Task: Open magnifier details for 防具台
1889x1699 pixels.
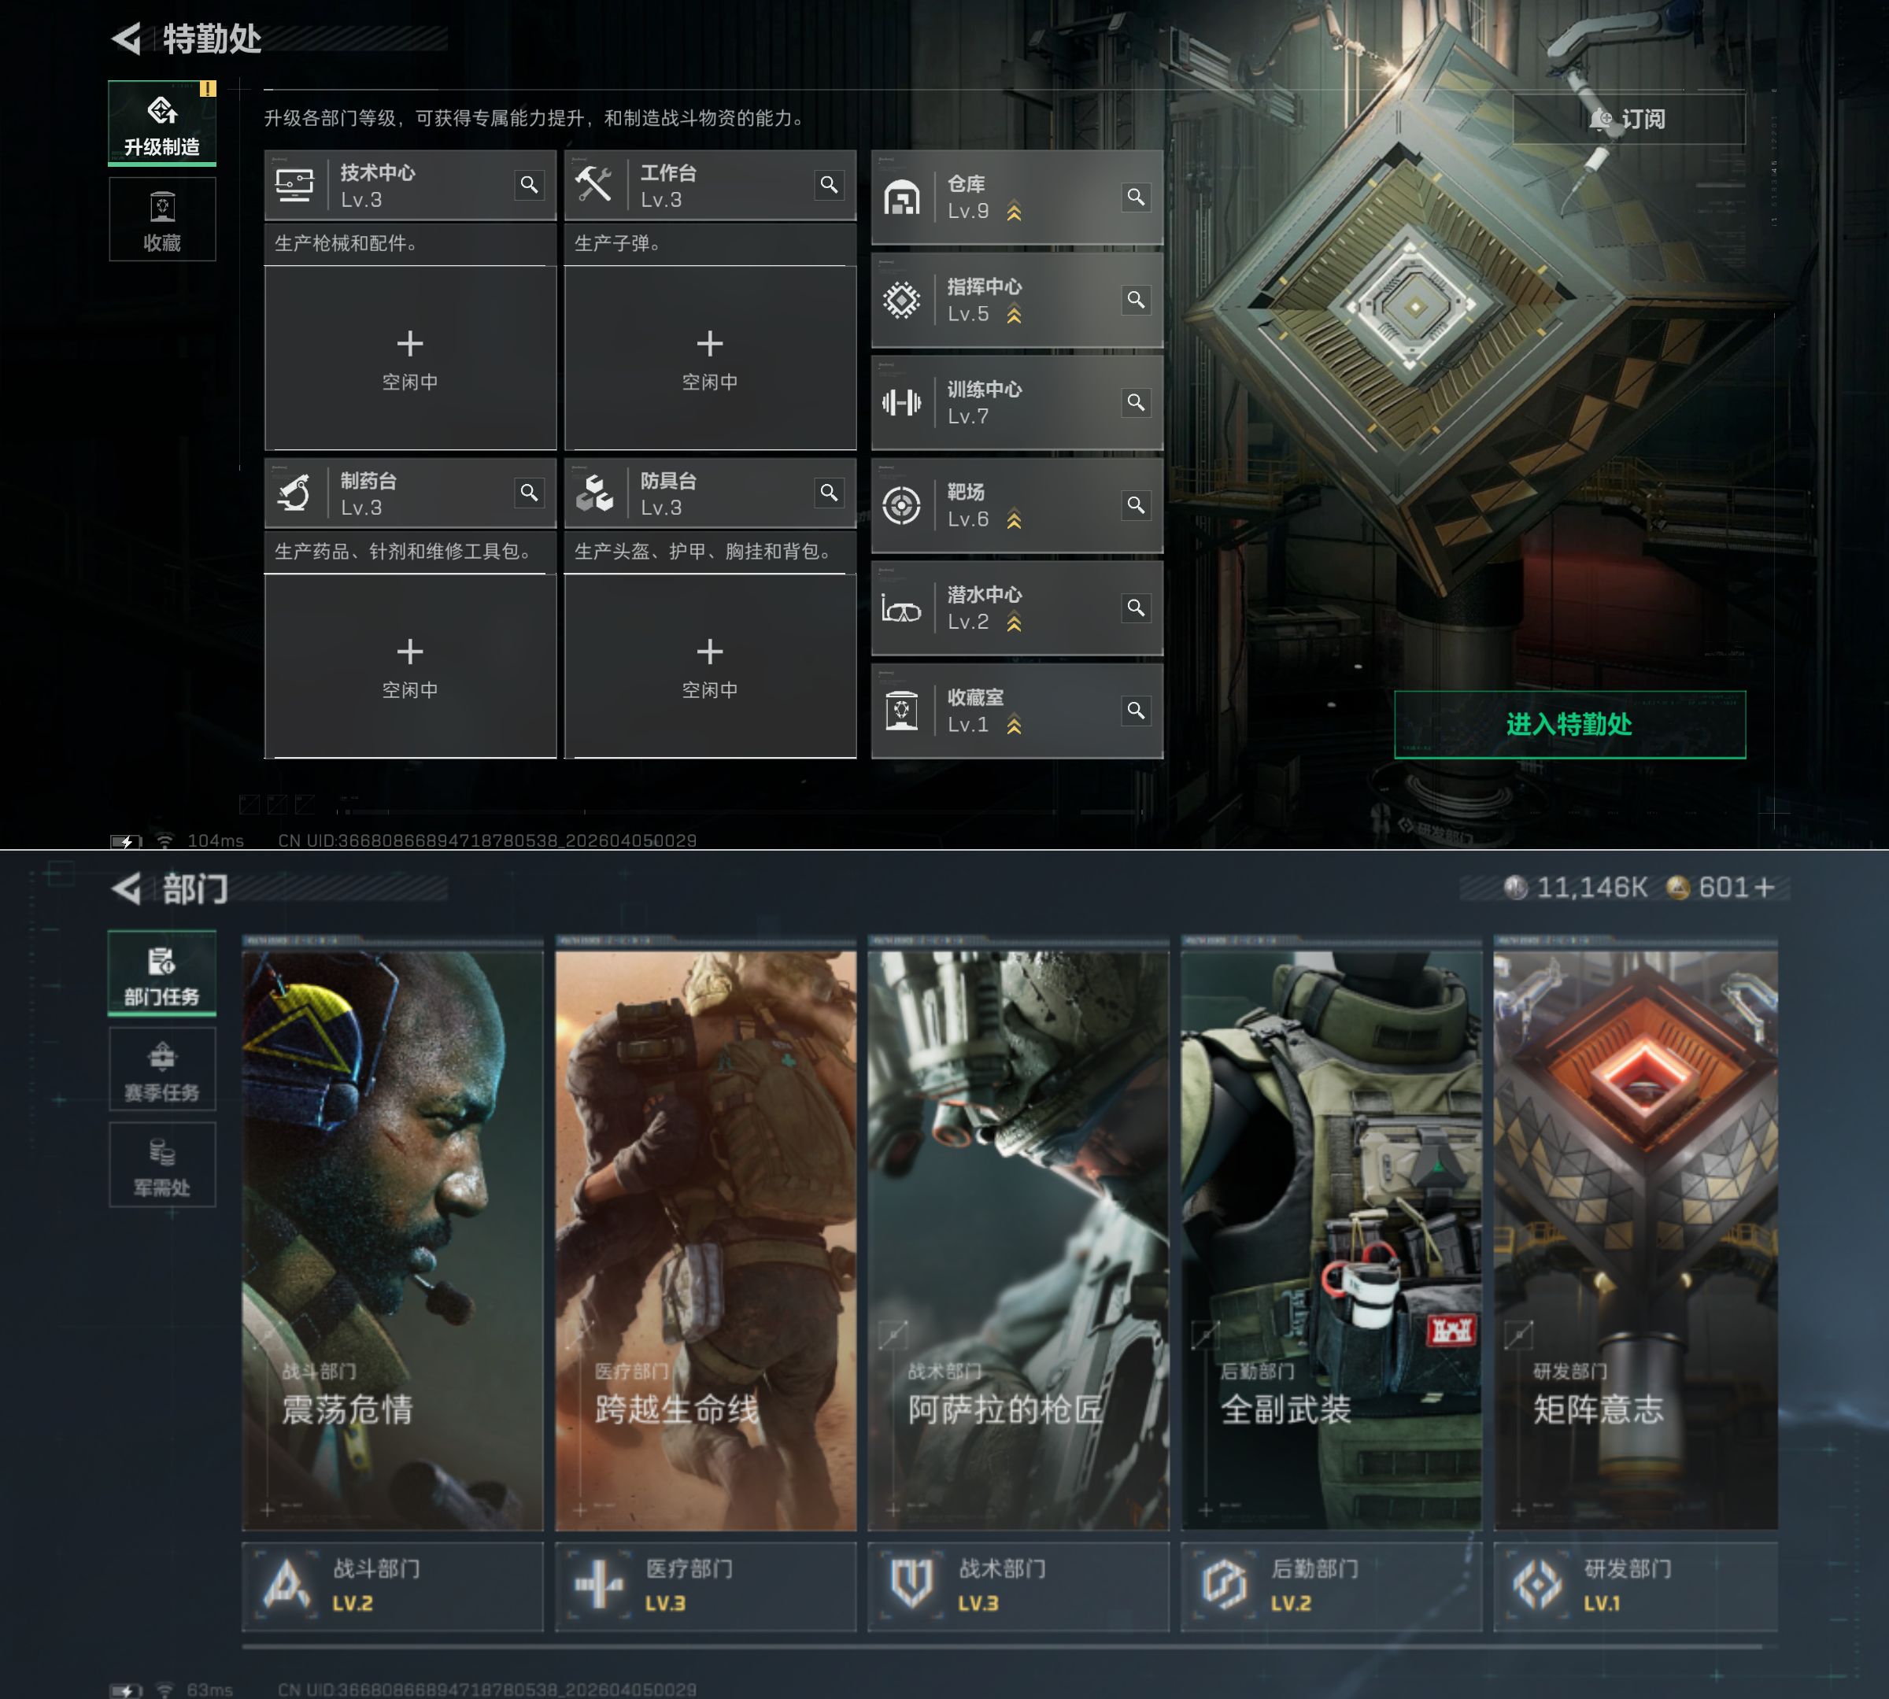Action: click(x=828, y=492)
